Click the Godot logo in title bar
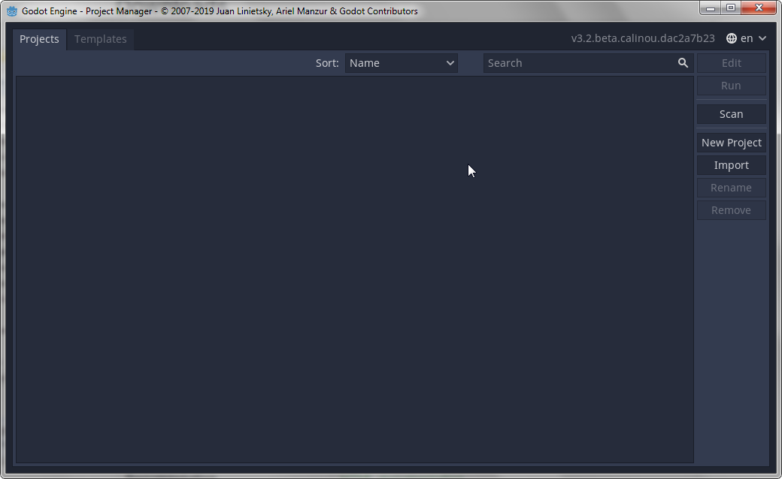 click(12, 11)
